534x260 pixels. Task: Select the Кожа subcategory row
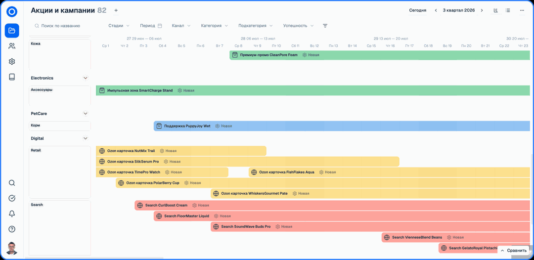click(60, 55)
